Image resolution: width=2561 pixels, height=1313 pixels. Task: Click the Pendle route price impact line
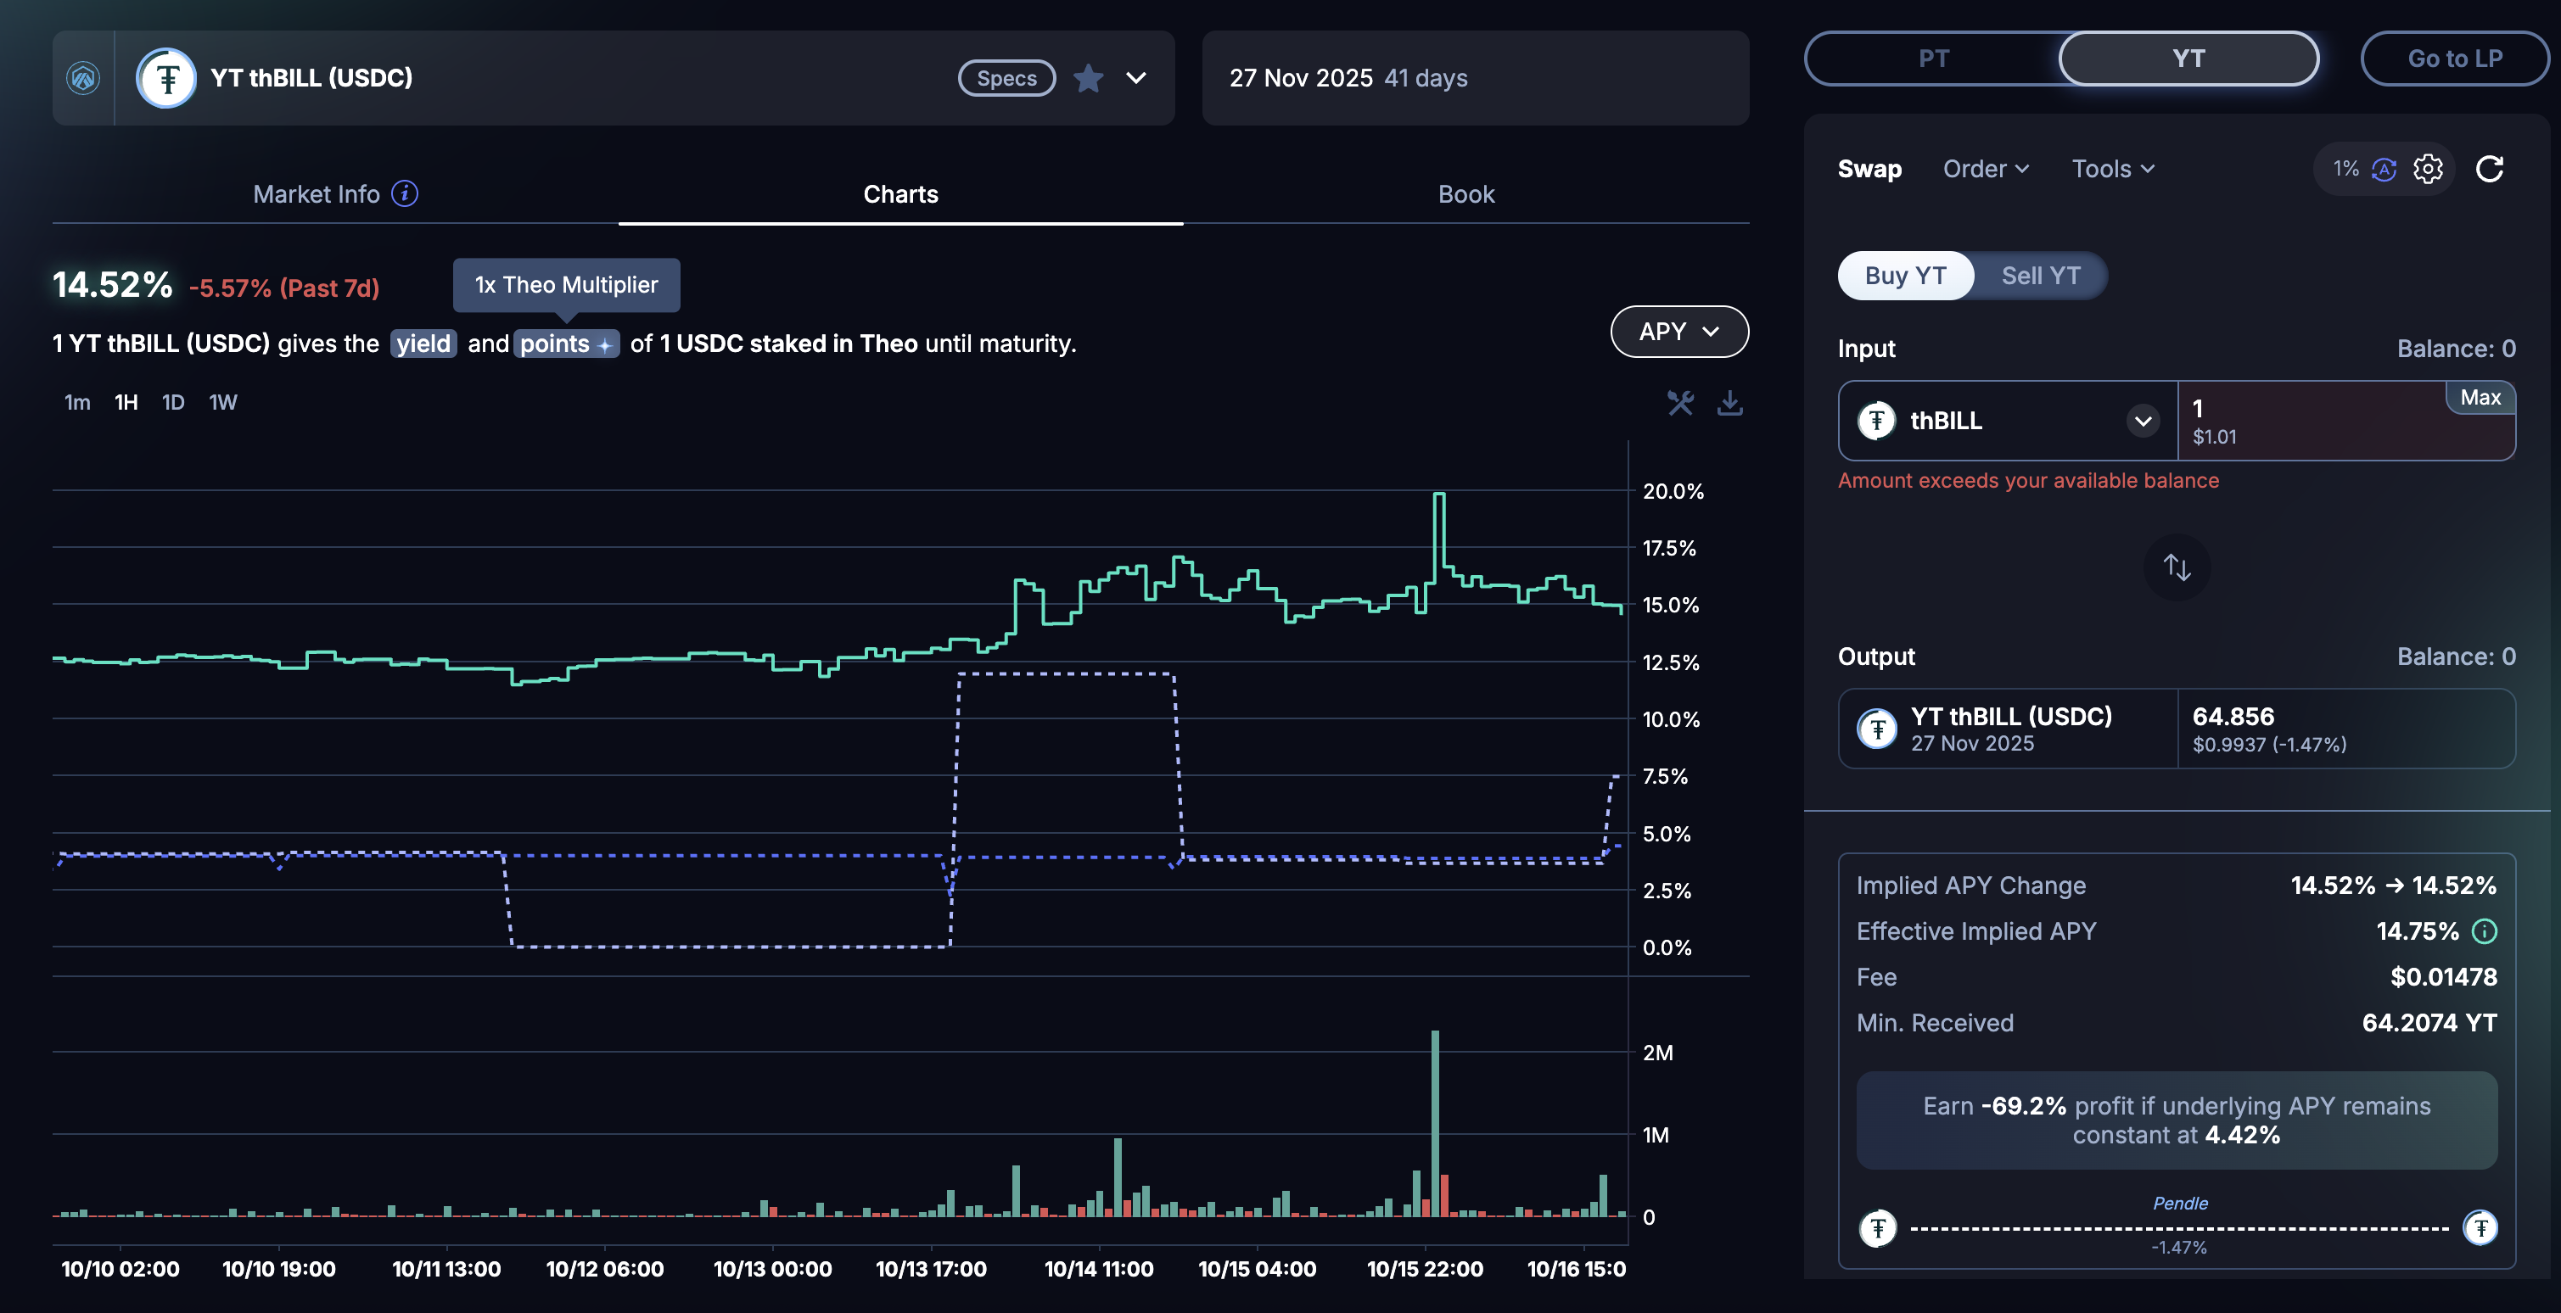(x=2178, y=1228)
